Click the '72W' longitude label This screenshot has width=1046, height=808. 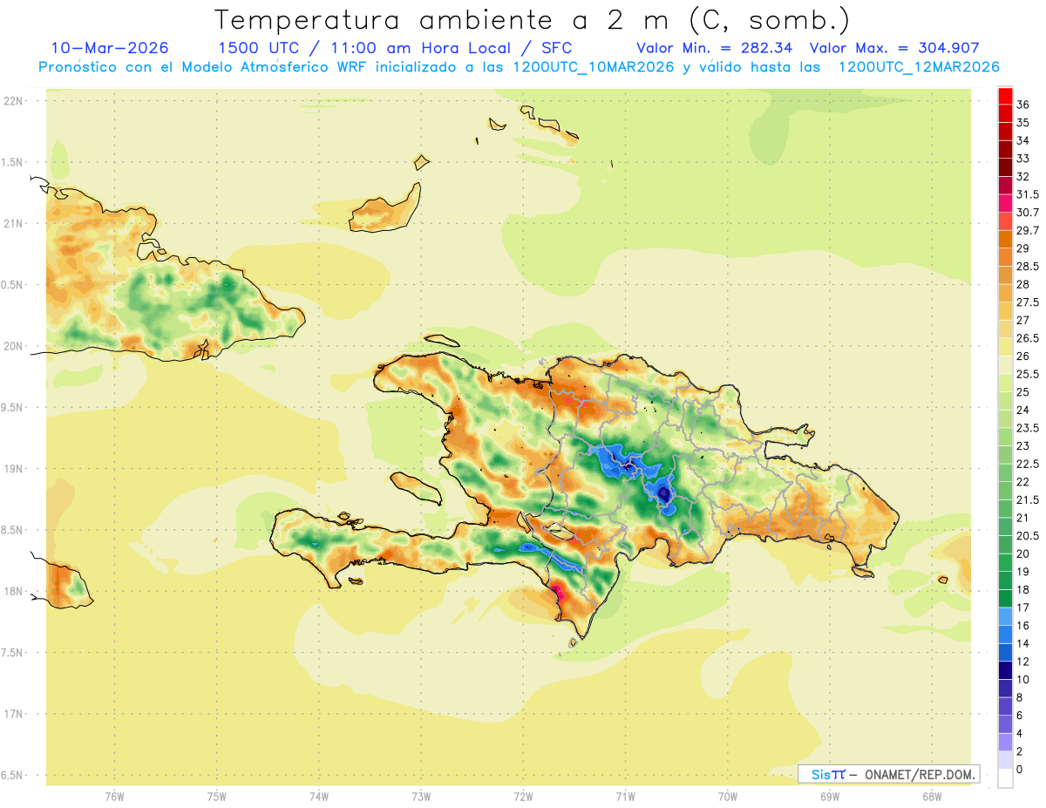[x=523, y=796]
